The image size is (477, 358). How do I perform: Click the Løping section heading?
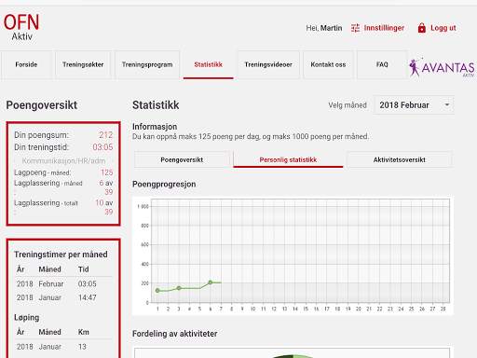point(27,318)
